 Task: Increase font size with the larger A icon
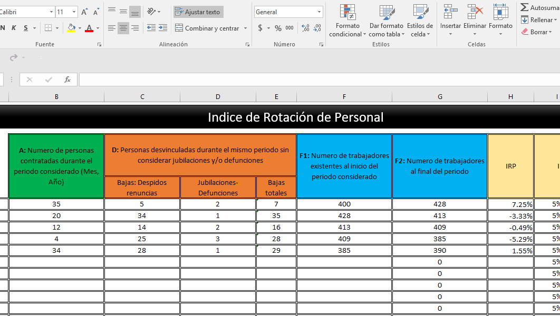tap(84, 12)
